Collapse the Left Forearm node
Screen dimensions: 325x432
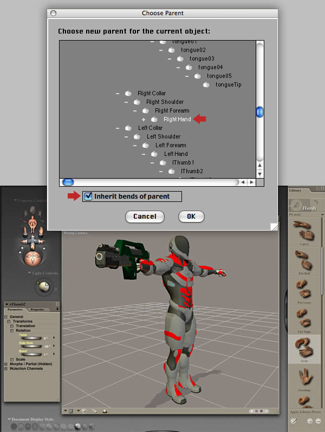click(x=135, y=146)
